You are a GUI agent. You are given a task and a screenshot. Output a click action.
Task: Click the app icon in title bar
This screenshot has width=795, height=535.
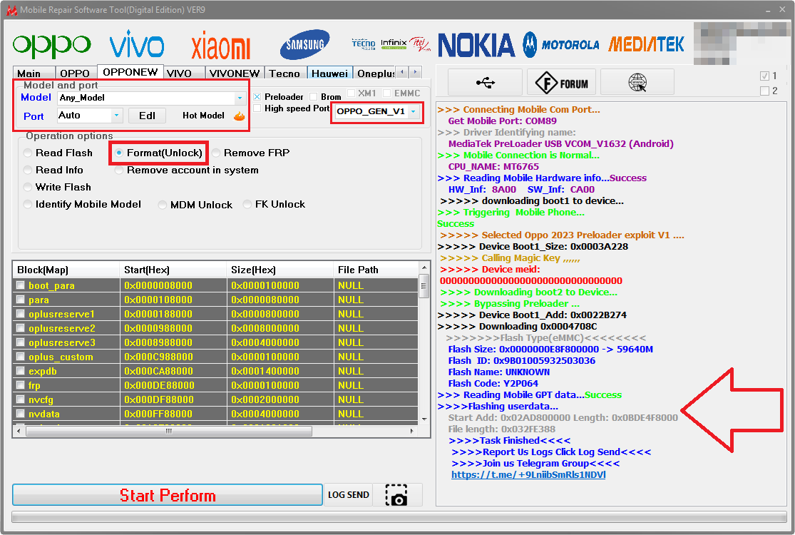pos(11,10)
